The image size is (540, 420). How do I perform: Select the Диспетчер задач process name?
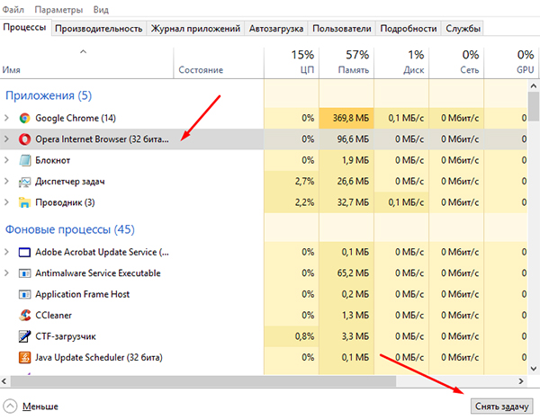tap(70, 182)
